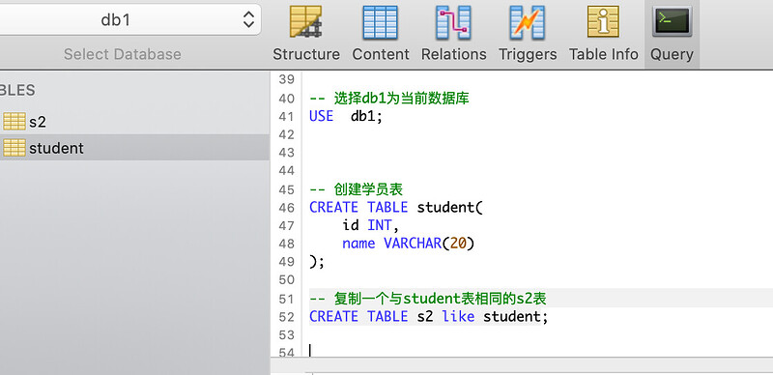Select the student table in sidebar

[x=134, y=148]
